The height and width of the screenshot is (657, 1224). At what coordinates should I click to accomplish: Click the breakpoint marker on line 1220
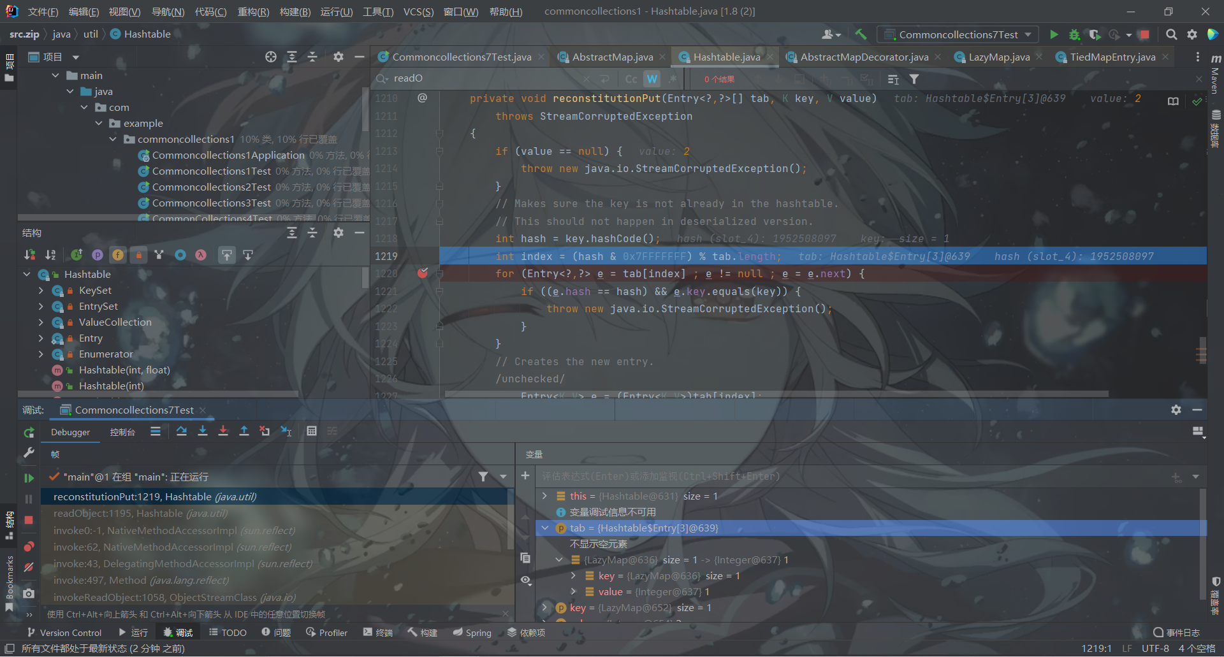click(x=423, y=273)
